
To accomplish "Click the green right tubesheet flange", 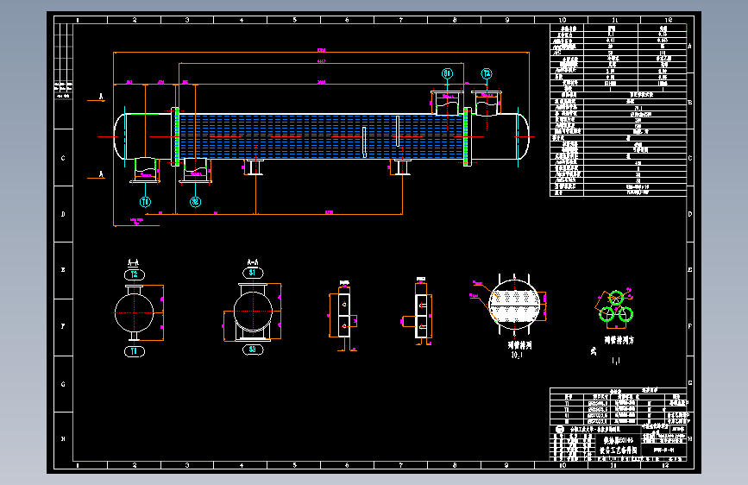I will (x=466, y=136).
